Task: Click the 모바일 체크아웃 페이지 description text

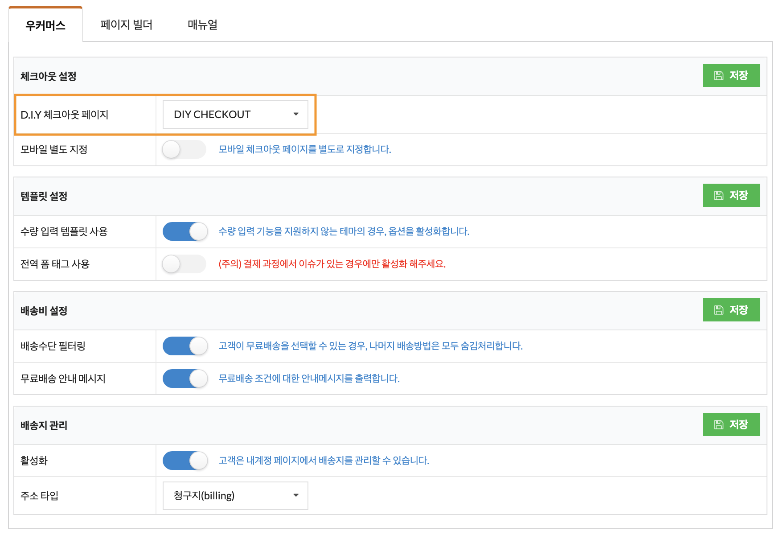Action: click(x=304, y=150)
